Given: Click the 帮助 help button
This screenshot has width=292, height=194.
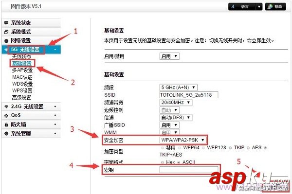Looking at the screenshot, I should (x=275, y=7).
